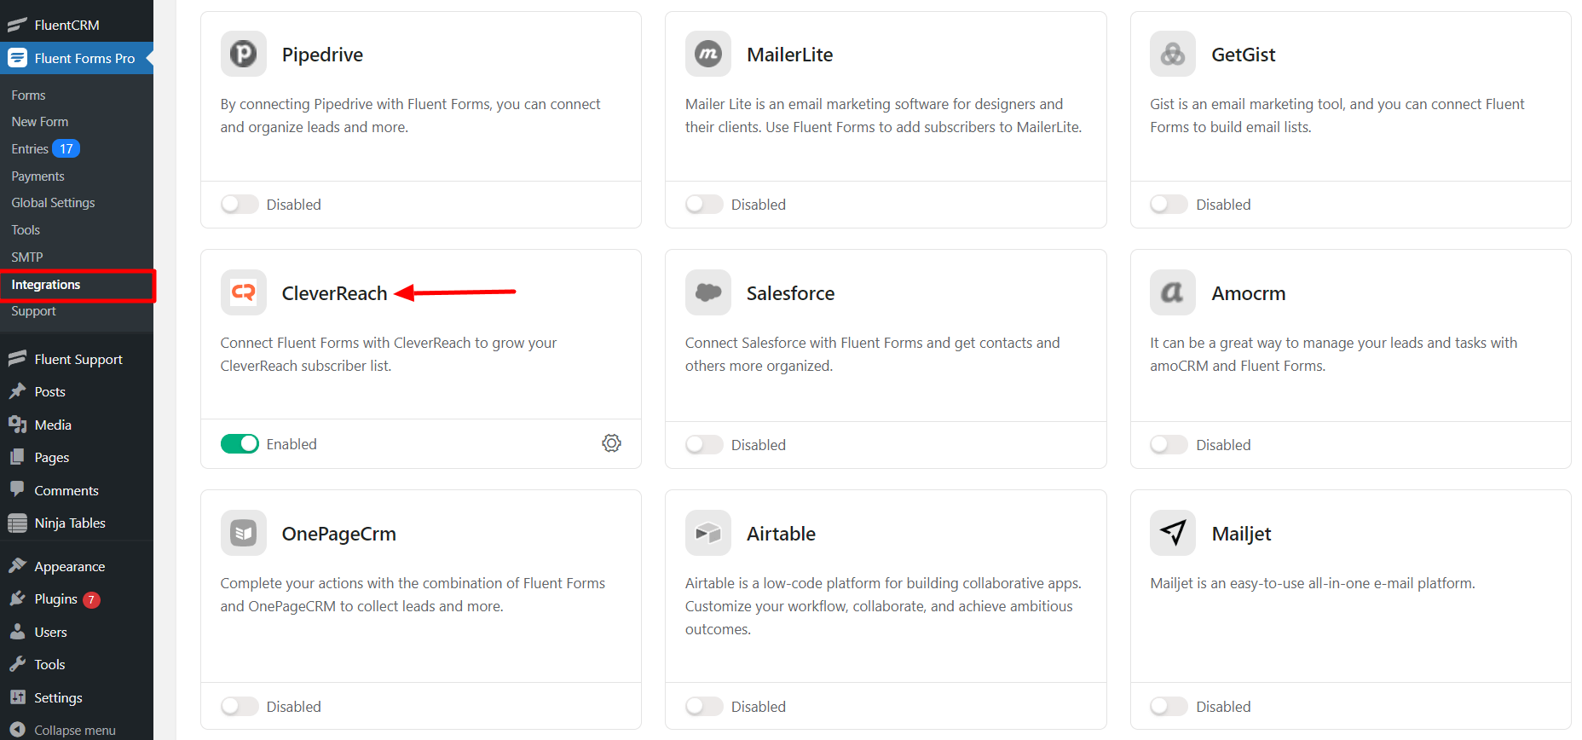Go to Entries submenu item

click(30, 149)
